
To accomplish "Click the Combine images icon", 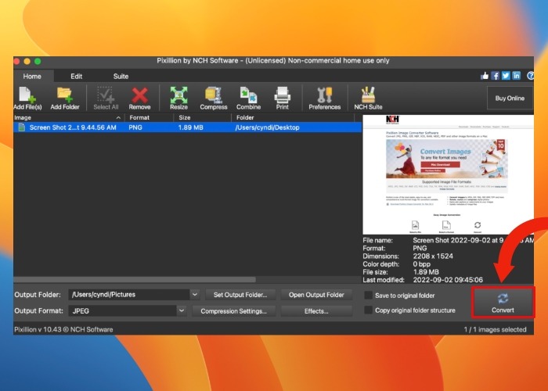I will (248, 98).
